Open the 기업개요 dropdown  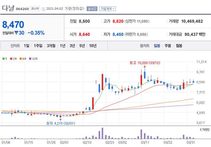(107, 9)
